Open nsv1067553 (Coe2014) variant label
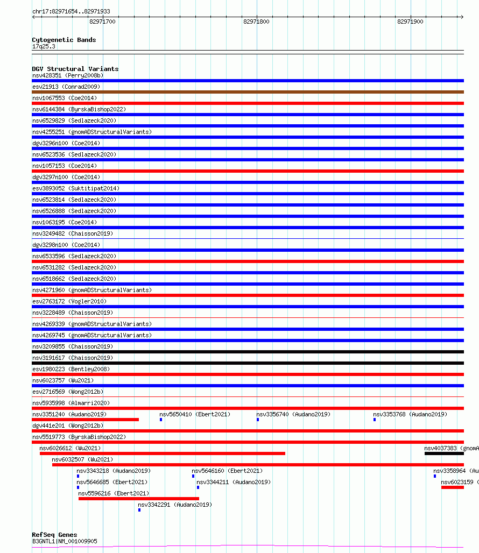The image size is (479, 553). coord(65,98)
